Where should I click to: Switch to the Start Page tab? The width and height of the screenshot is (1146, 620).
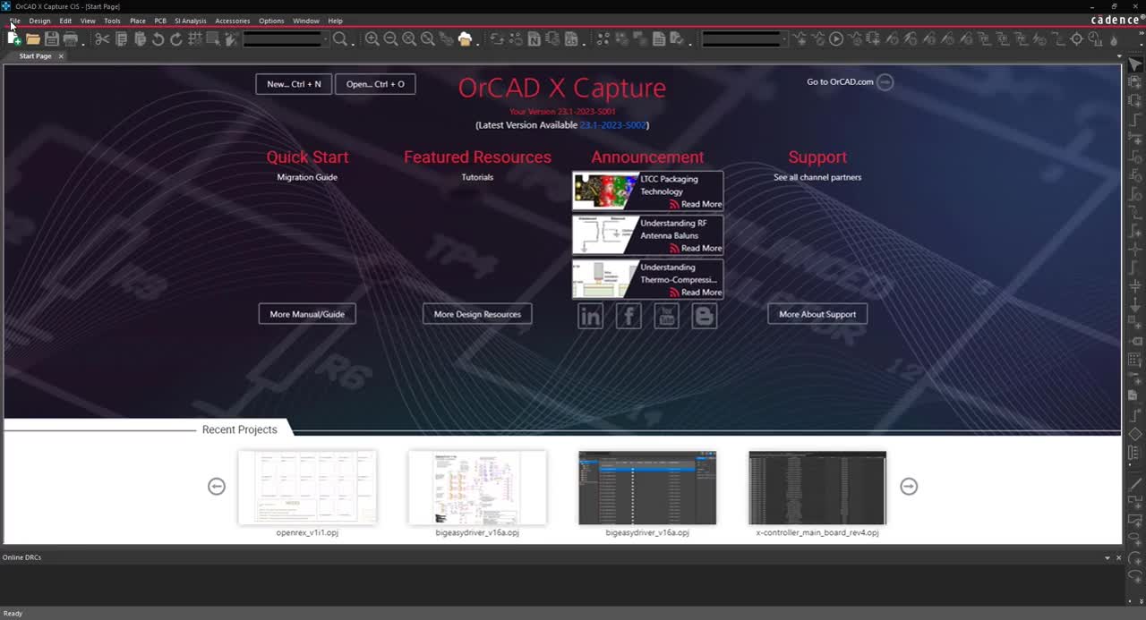click(34, 55)
